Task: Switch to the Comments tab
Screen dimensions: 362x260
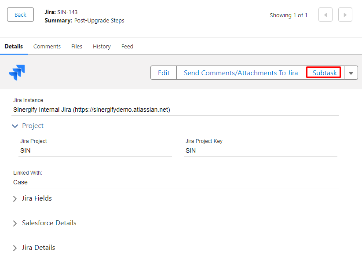Action: [x=47, y=46]
